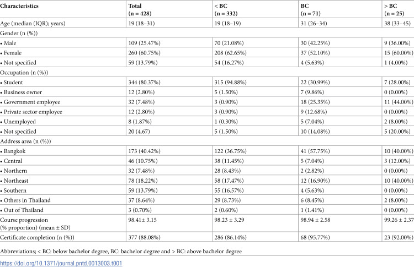Viewport: 414px width, 267px height.
Task: Click the Abbreviations footnote text
Action: point(121,251)
